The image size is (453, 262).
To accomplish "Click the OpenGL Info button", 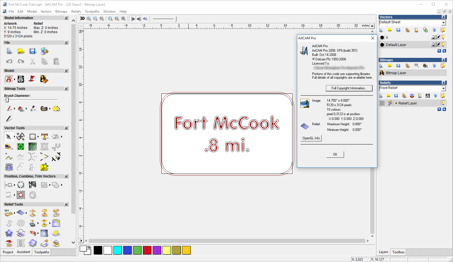I will coord(311,138).
